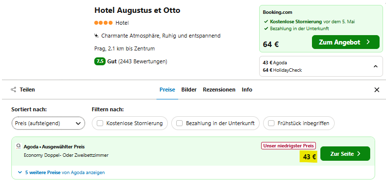Tick Frühstück inbegriffen checkbox
The image size is (386, 183).
[271, 123]
